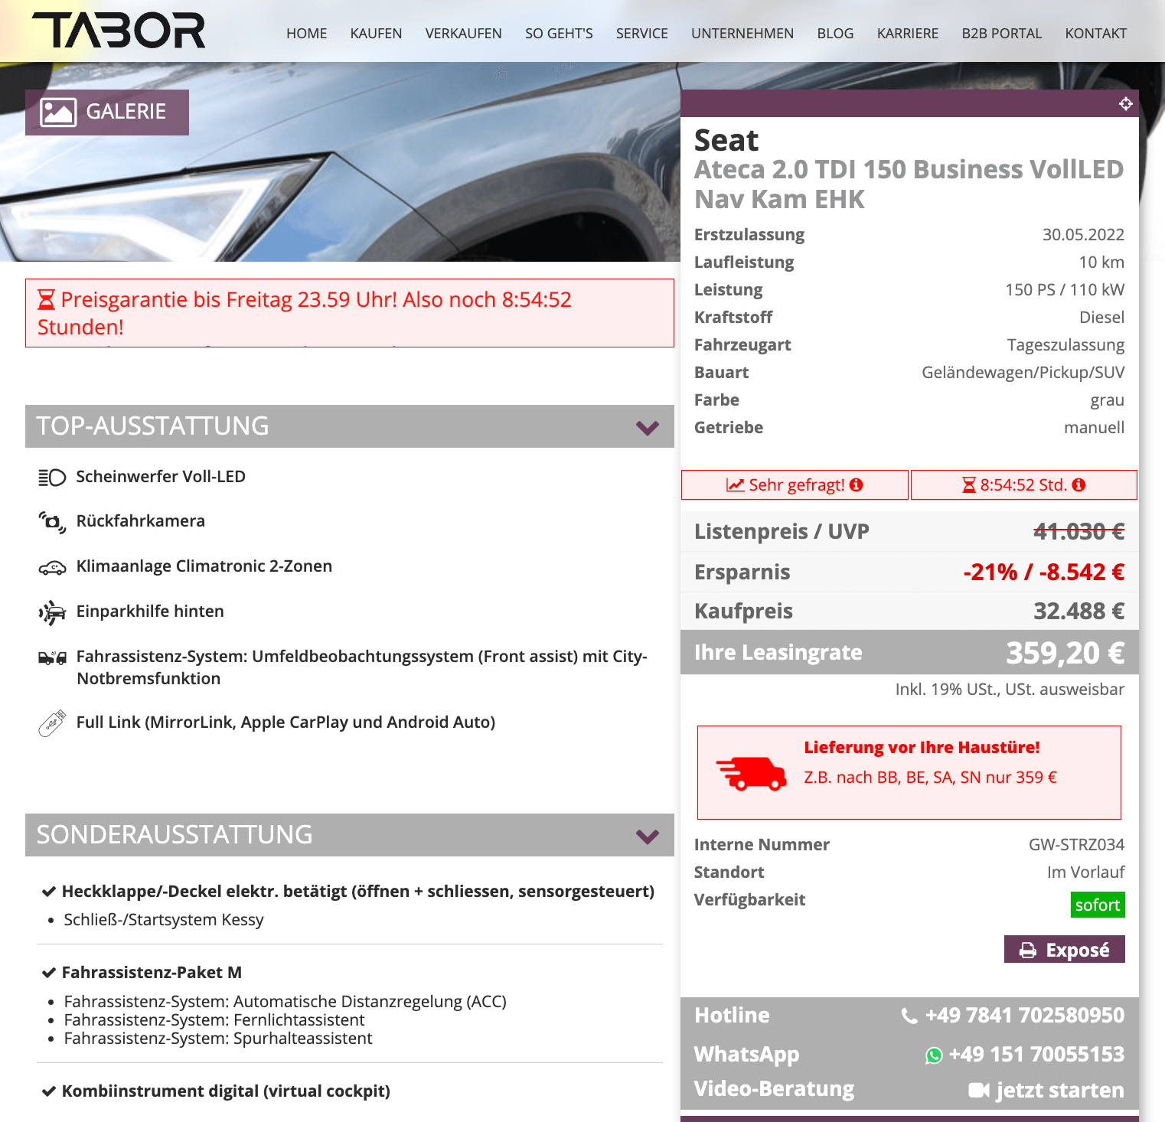Open the UNTERNEHMEN menu item

(742, 34)
